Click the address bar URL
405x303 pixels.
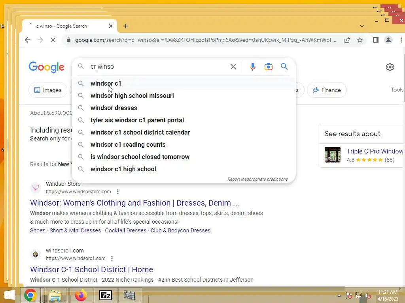206,40
